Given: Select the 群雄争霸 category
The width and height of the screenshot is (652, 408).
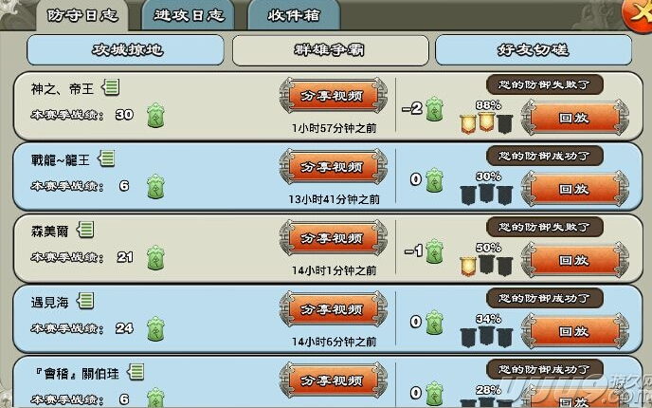Looking at the screenshot, I should (x=330, y=50).
